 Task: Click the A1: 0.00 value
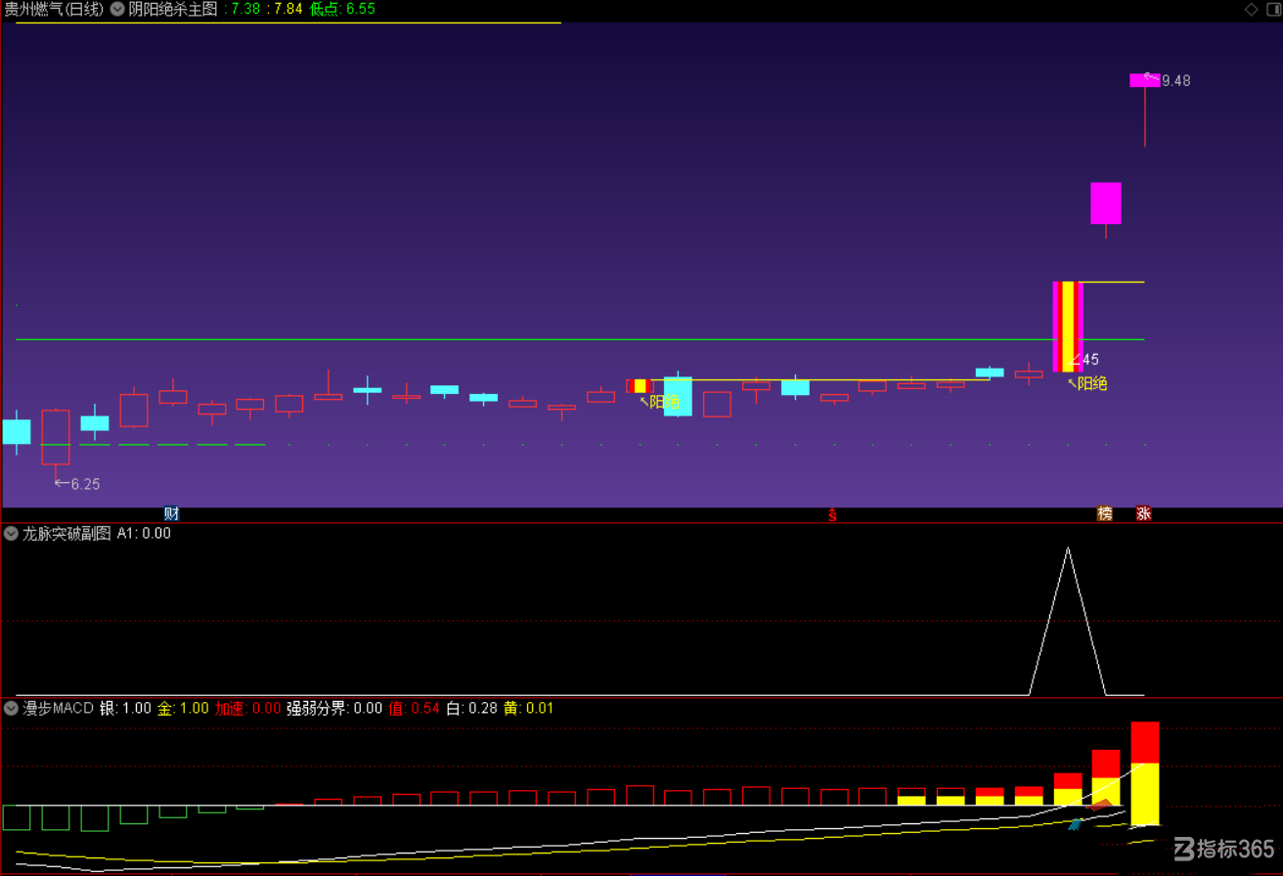[x=144, y=534]
